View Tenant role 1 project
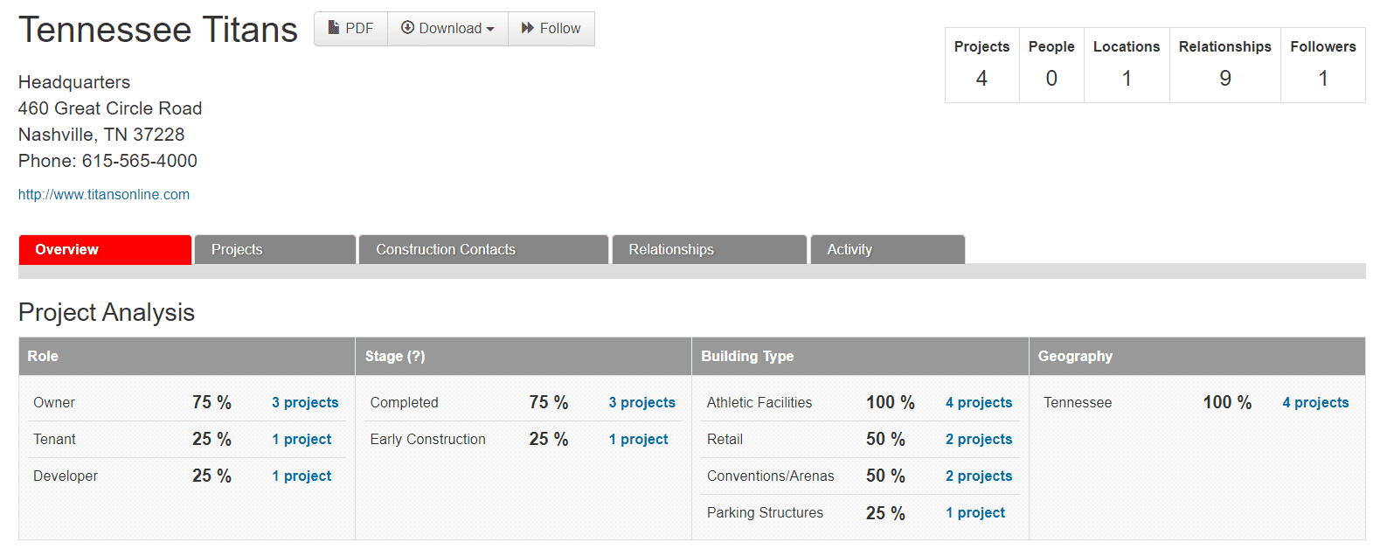Screen dimensions: 1387x556 [302, 439]
